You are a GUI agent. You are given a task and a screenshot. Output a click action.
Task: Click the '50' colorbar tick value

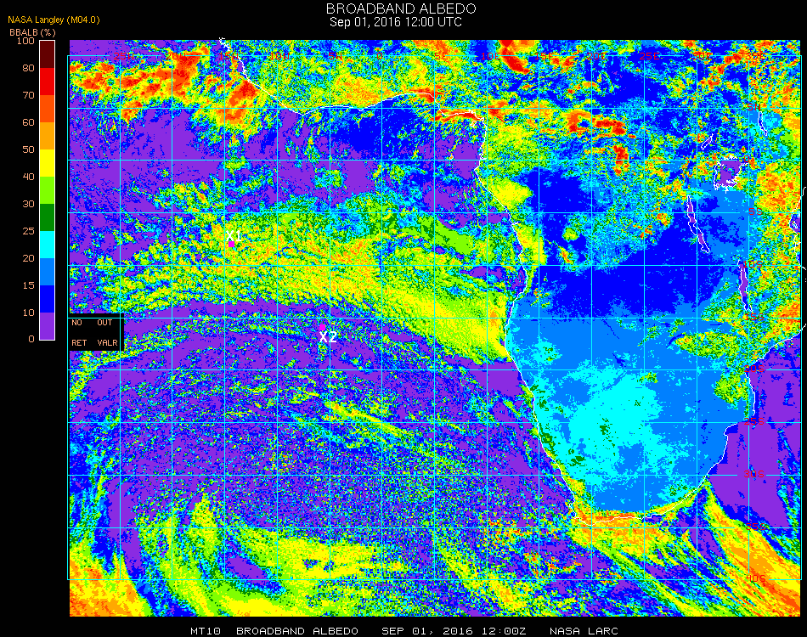tap(28, 149)
